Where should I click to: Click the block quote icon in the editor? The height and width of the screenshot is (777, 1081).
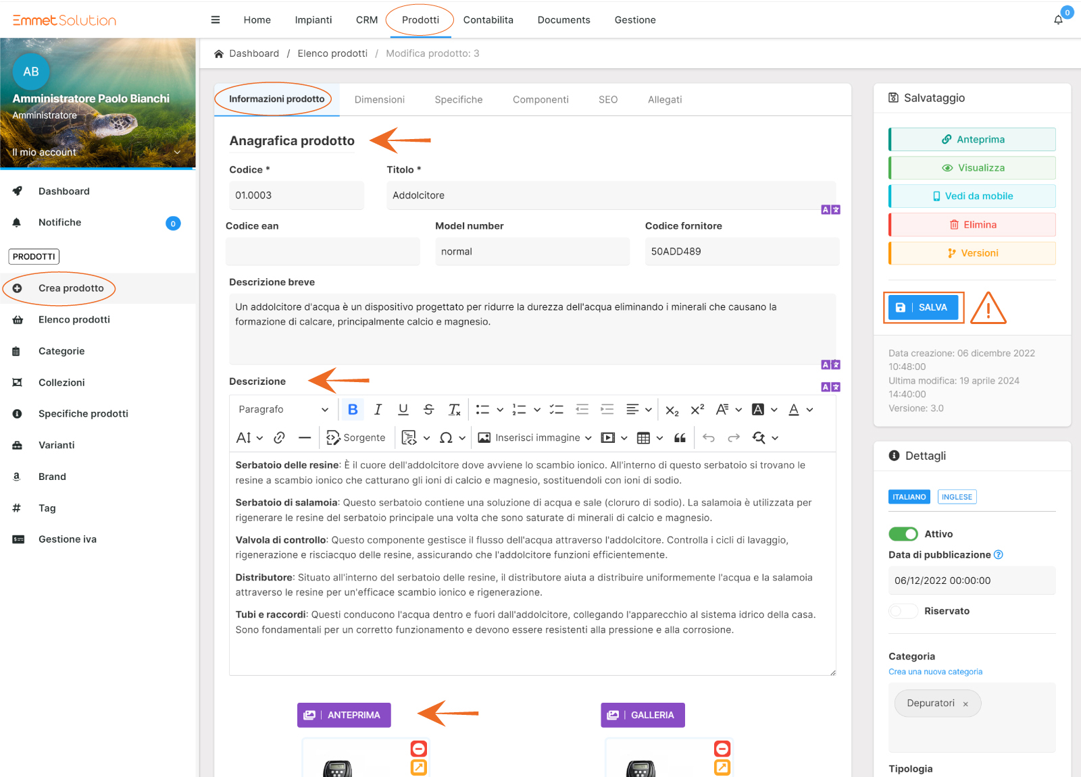click(x=680, y=438)
